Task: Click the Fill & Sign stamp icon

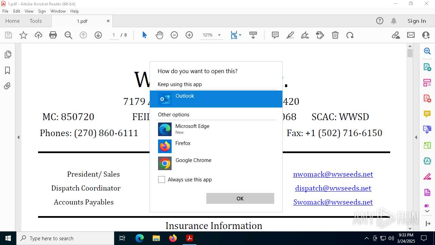Action: tap(320, 35)
